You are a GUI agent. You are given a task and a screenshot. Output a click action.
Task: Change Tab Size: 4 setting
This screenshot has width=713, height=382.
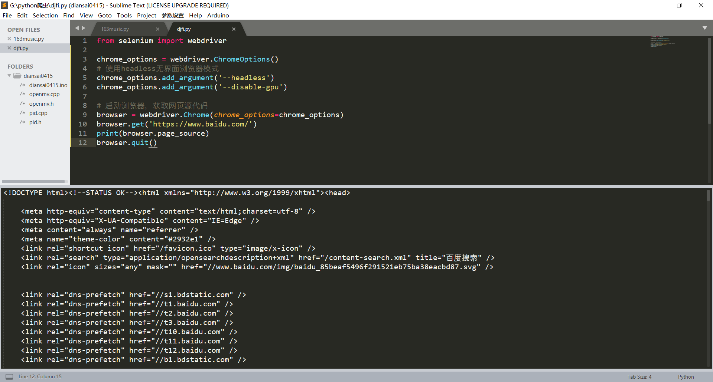click(639, 377)
